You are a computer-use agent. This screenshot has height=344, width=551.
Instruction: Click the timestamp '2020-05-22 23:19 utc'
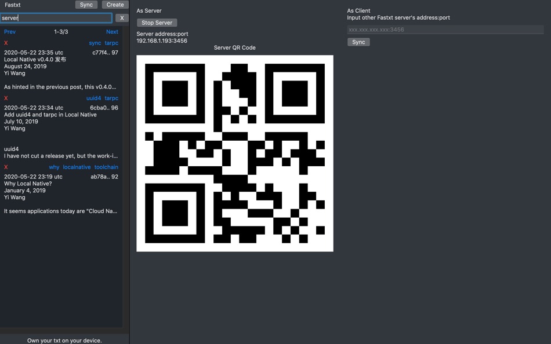pyautogui.click(x=33, y=177)
